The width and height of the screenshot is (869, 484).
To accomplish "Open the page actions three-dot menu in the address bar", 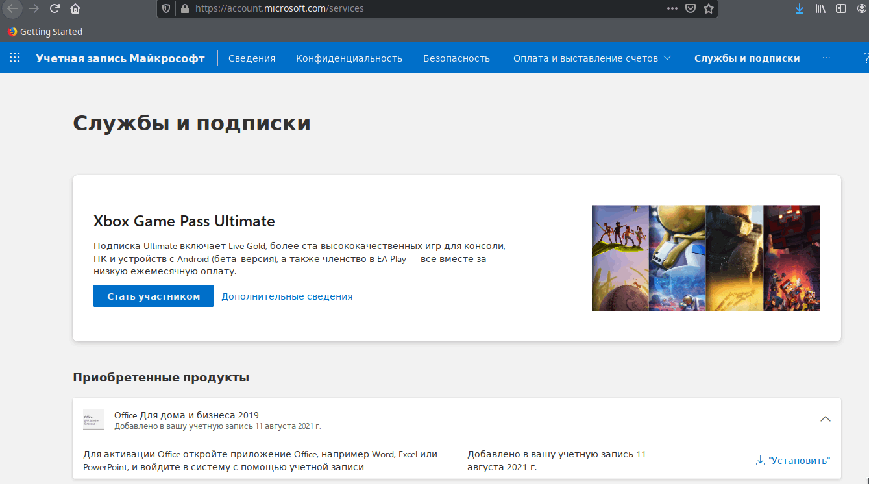I will (x=672, y=8).
